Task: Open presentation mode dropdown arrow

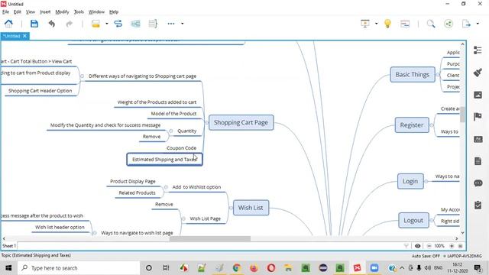Action: pyautogui.click(x=376, y=24)
